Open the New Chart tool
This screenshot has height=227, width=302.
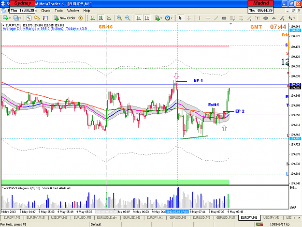tap(5, 18)
